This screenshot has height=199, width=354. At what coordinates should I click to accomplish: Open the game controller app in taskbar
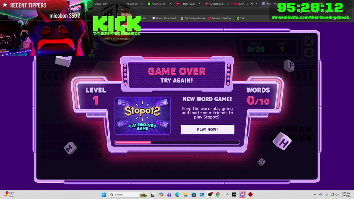pos(226,195)
